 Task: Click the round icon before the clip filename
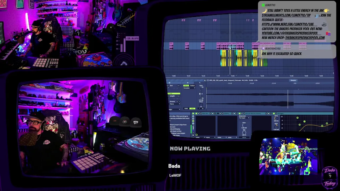point(205,80)
